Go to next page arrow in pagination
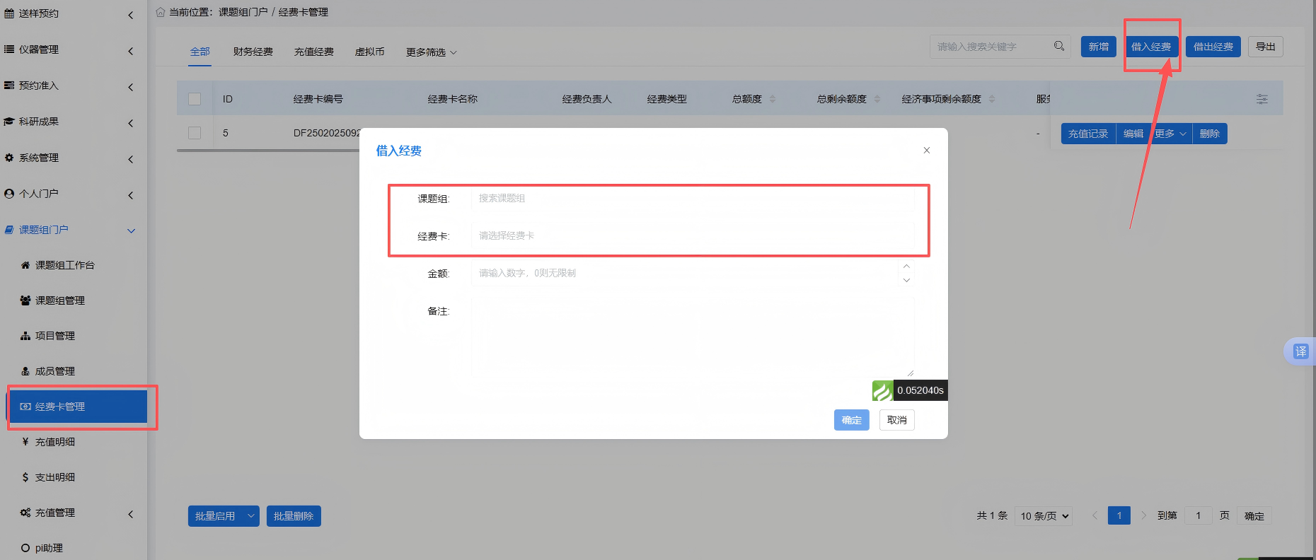 [1143, 515]
